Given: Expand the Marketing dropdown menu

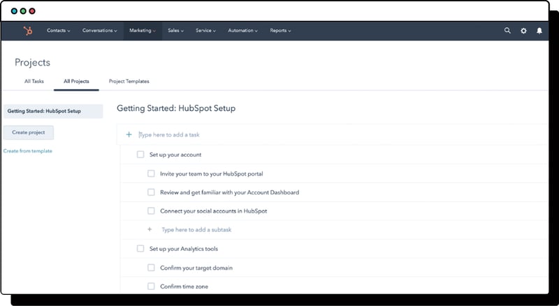Looking at the screenshot, I should point(143,31).
